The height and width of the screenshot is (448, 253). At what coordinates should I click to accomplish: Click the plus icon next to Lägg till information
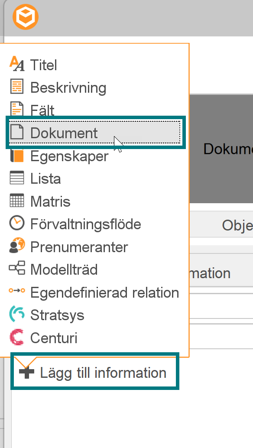tap(26, 373)
